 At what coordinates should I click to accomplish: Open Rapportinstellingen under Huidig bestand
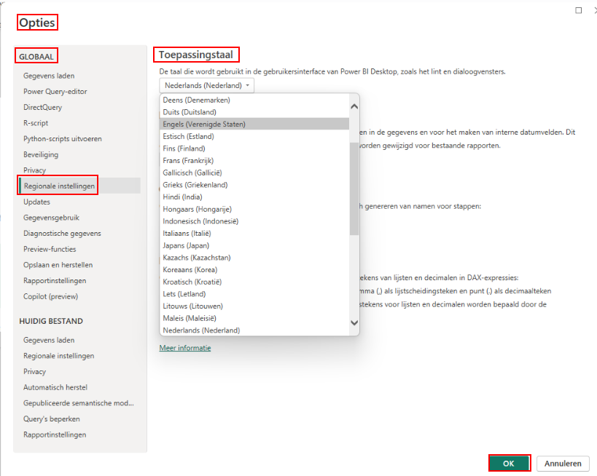tap(55, 435)
